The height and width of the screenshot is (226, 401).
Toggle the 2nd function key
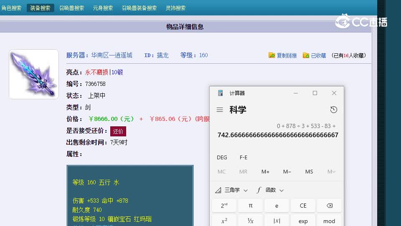(224, 206)
